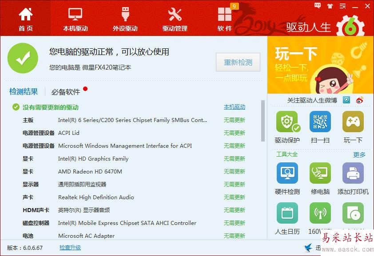Screen dimensions: 374x256
Task: Select Realtek High Definition Audio row
Action: tap(134, 197)
